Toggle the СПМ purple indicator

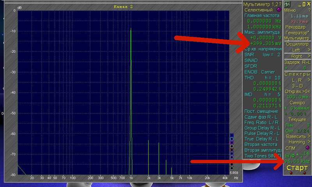pos(307,148)
